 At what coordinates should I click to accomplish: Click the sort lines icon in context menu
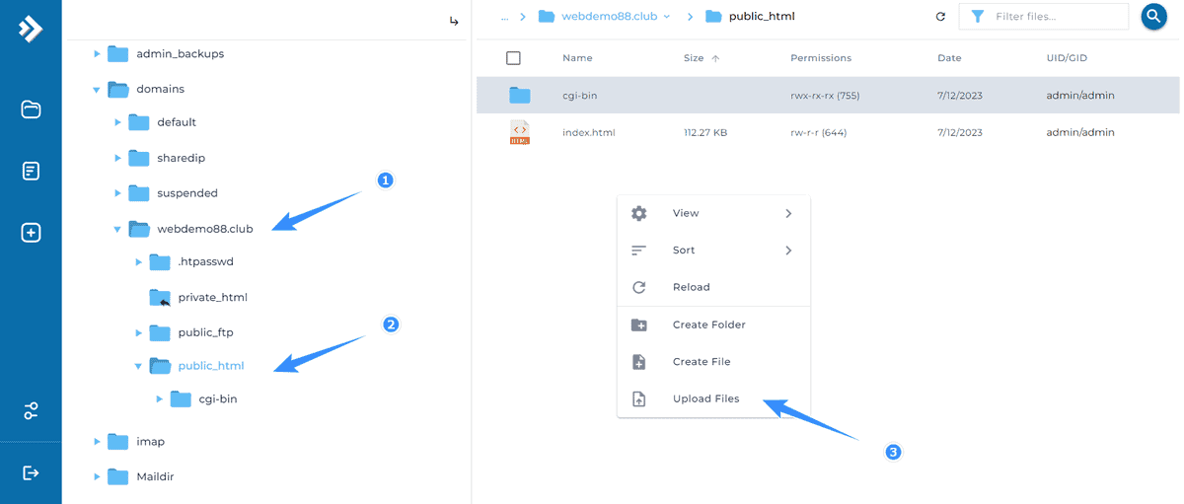pos(638,251)
